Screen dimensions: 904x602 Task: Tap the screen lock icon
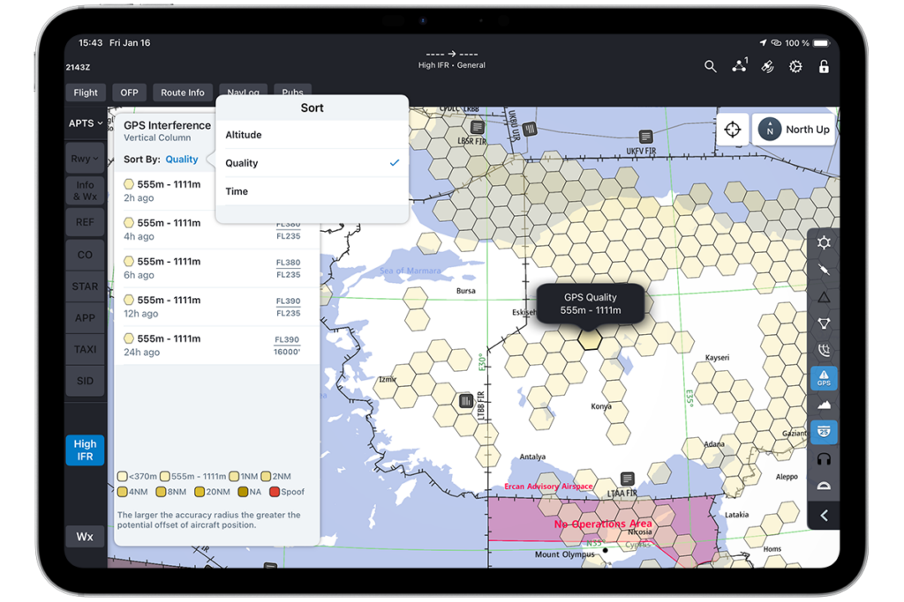click(823, 66)
